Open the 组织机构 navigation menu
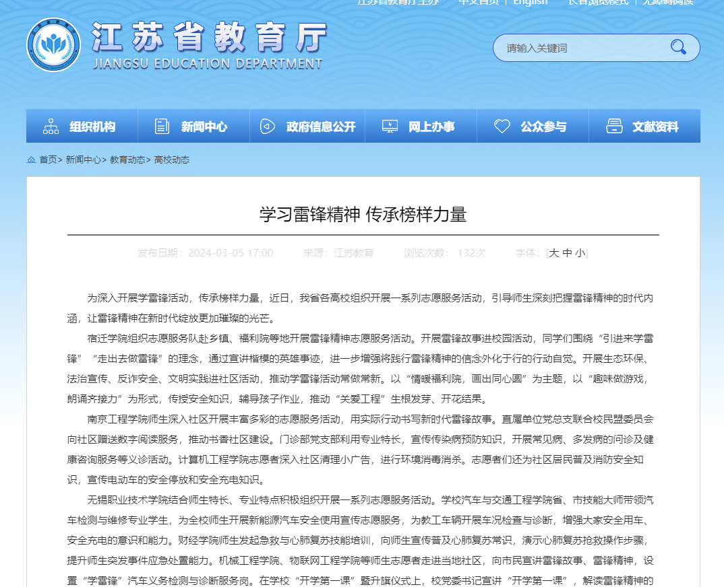 point(92,127)
